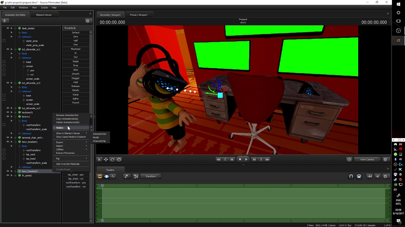Toggle visibility eye for fn_asriel1
Screen dimensions: 405x227
[8, 176]
